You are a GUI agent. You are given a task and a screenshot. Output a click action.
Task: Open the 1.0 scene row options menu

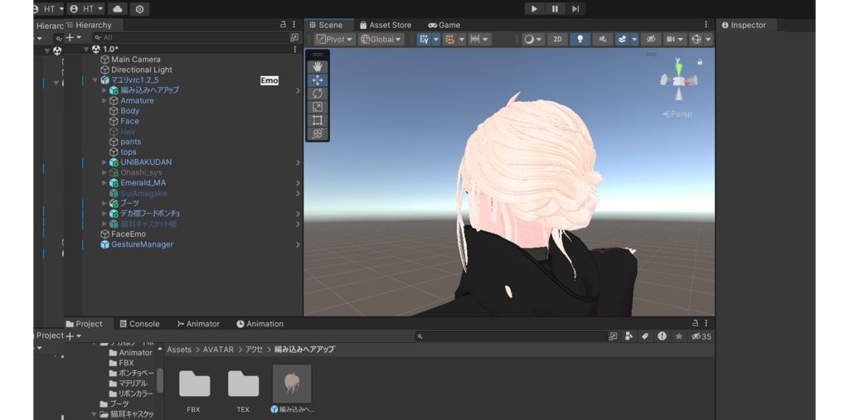tap(295, 49)
